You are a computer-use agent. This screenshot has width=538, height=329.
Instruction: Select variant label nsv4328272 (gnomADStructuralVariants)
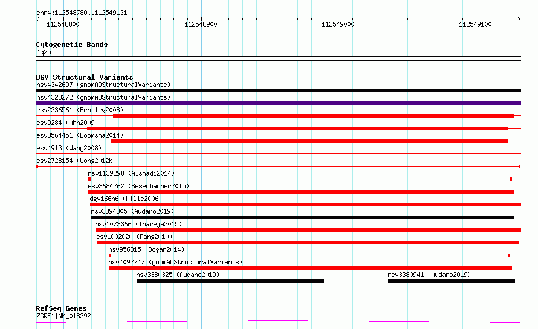pos(103,97)
